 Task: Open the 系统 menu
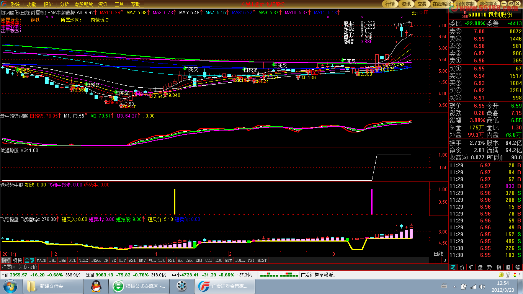click(x=15, y=4)
